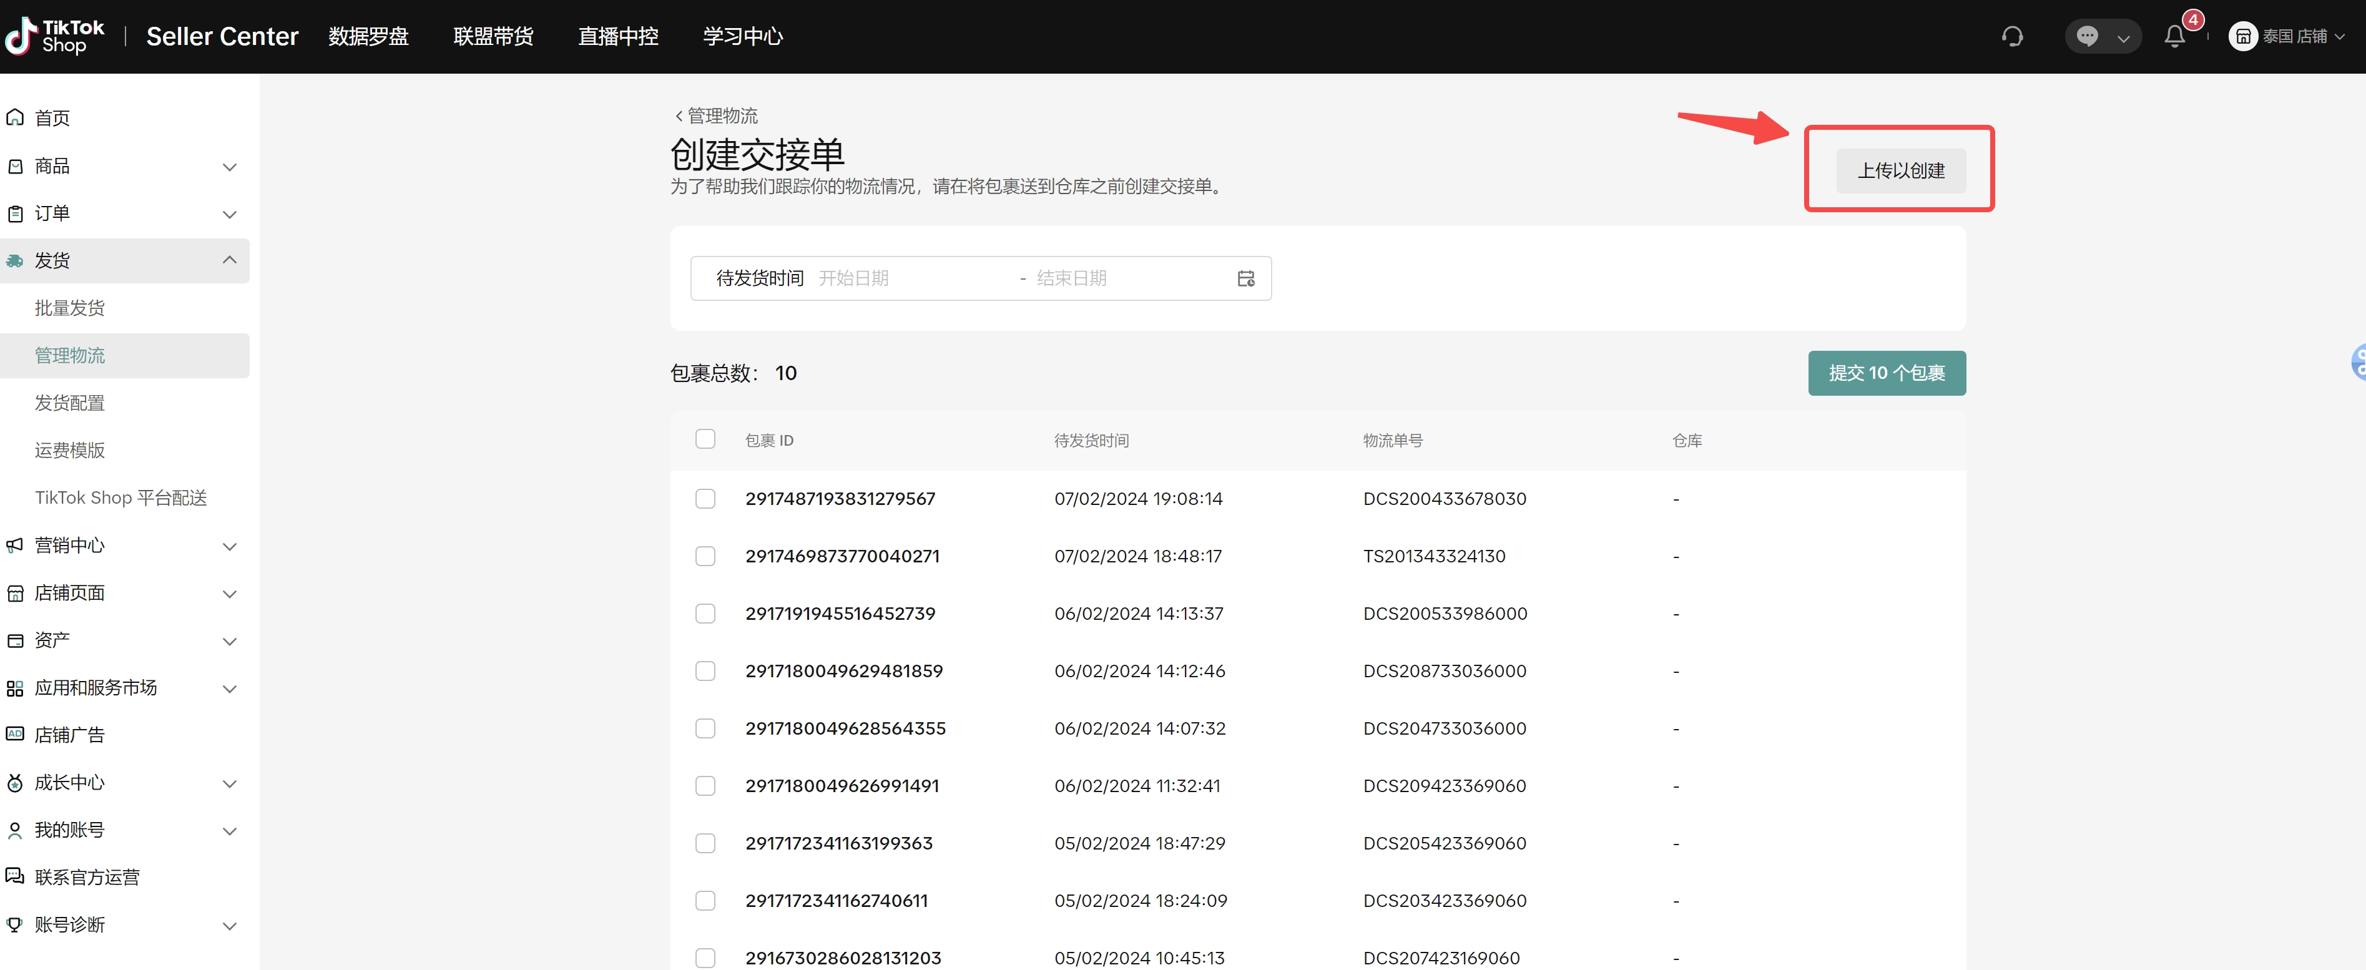Expand the 商品 sidebar section
The height and width of the screenshot is (970, 2366).
pos(230,166)
